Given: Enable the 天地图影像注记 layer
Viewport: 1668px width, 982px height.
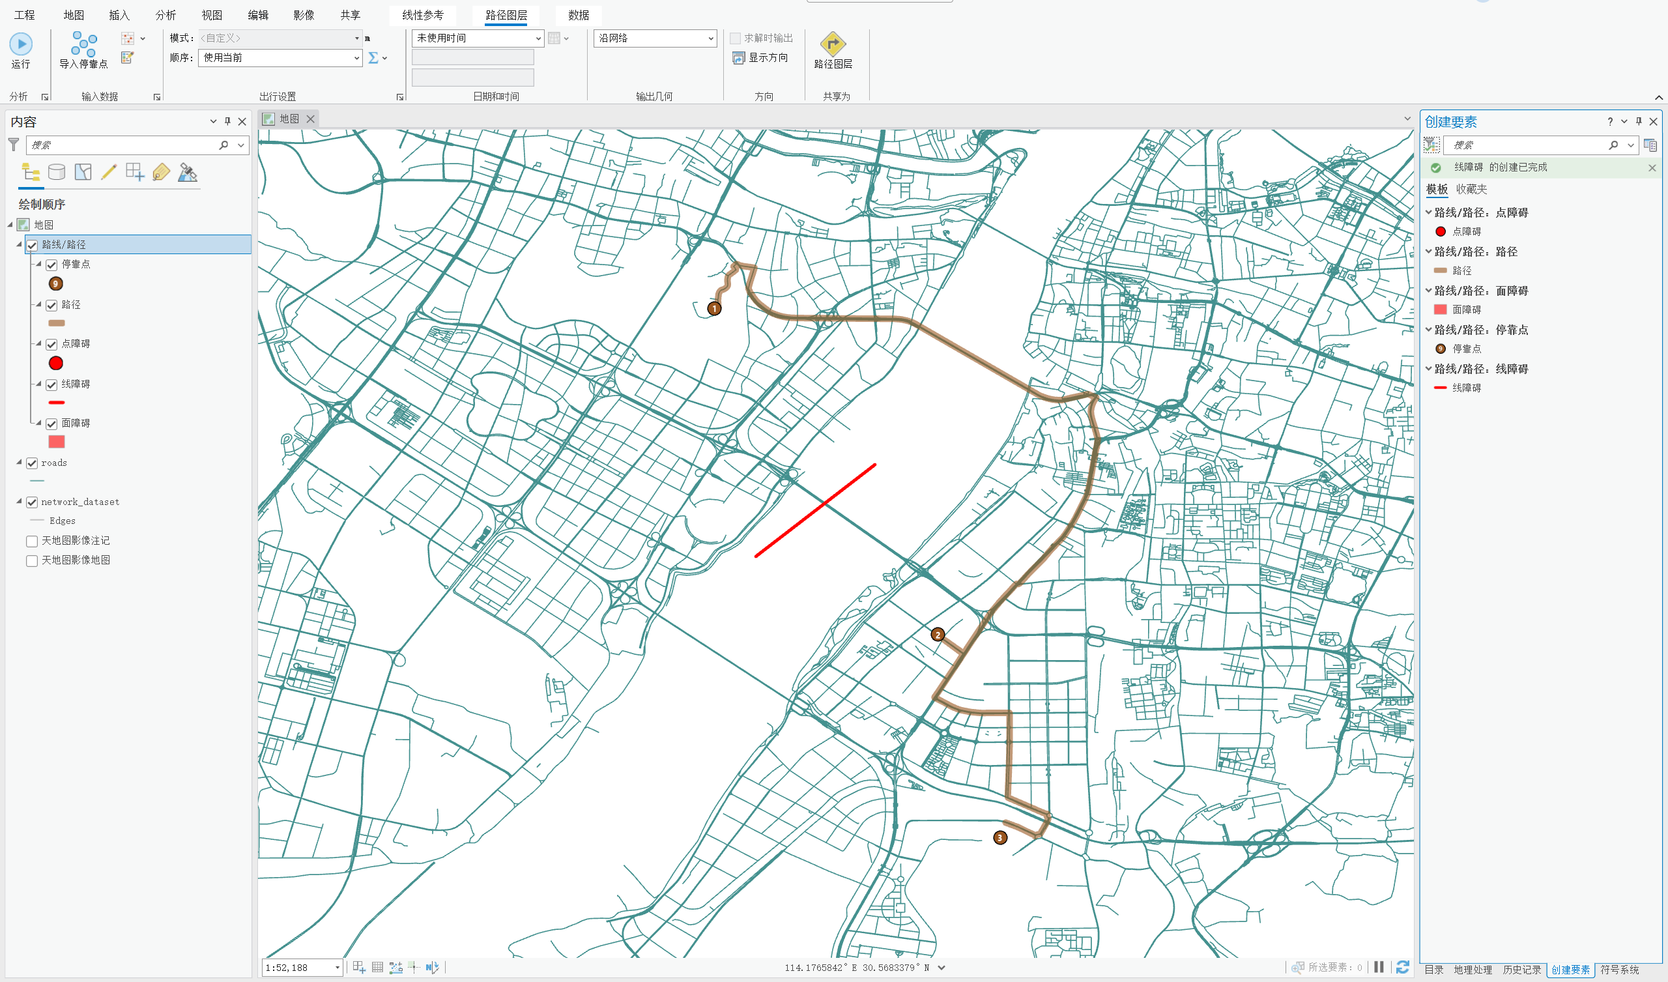Looking at the screenshot, I should 32,541.
